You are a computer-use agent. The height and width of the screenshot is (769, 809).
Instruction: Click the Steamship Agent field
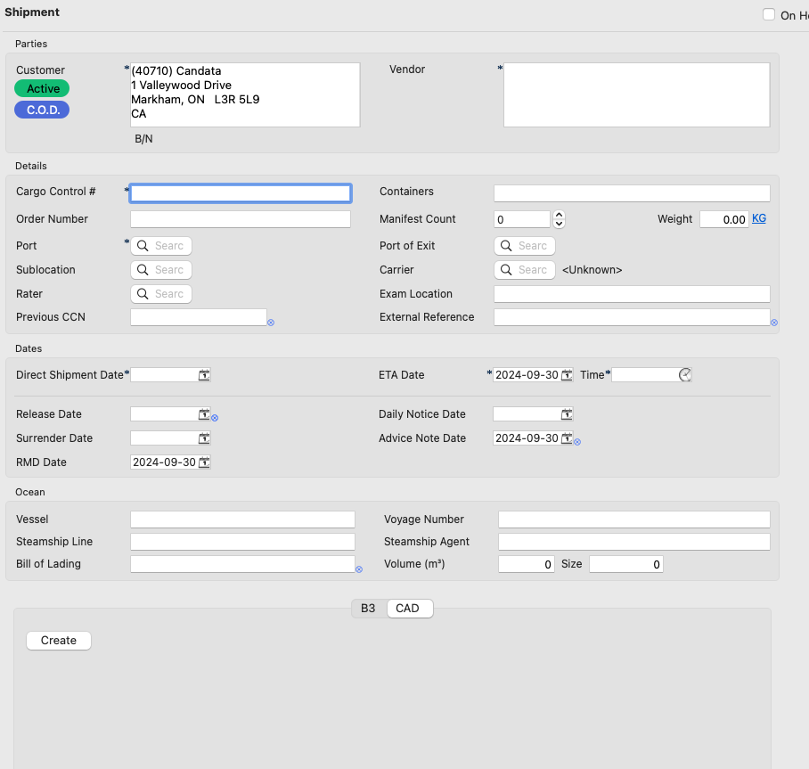(634, 542)
